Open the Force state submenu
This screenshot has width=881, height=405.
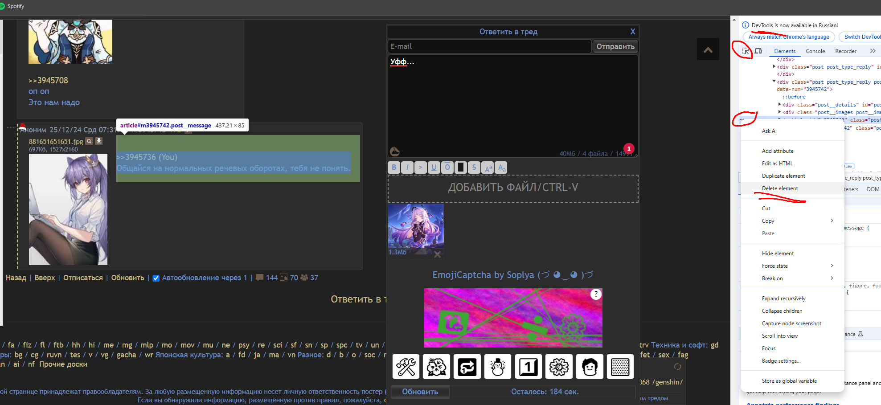792,266
